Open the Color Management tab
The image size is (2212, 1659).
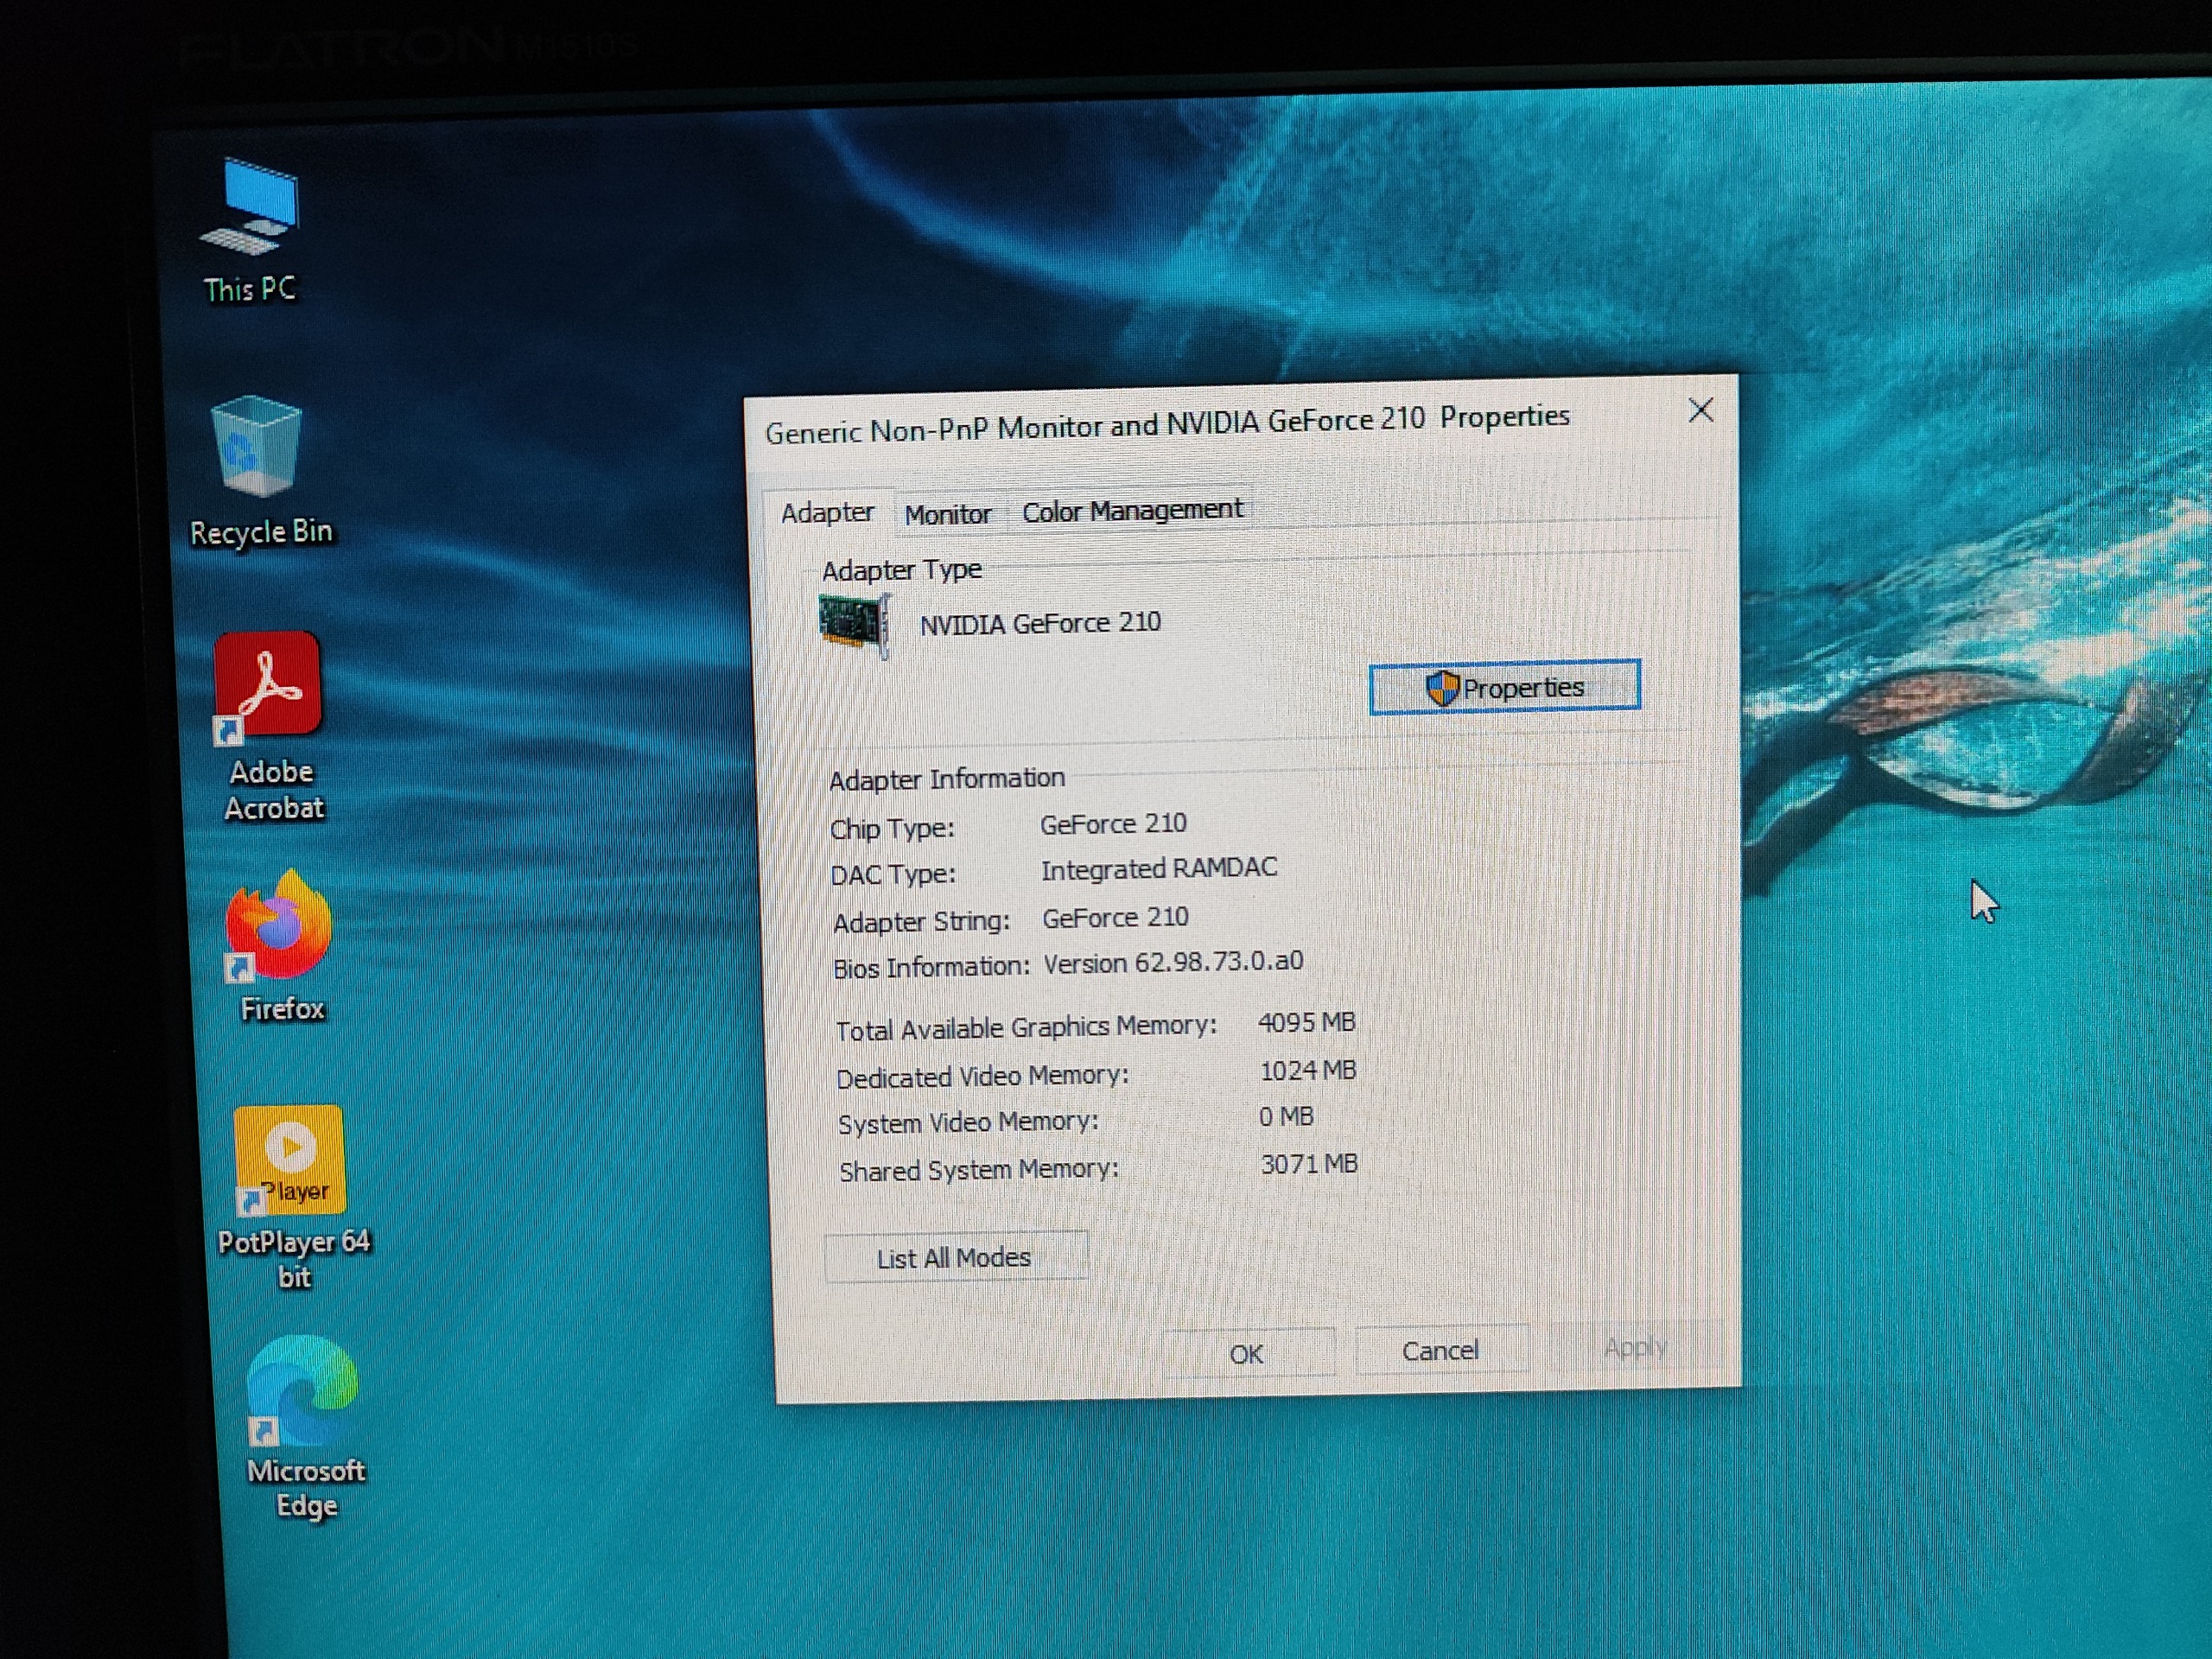(x=1131, y=511)
